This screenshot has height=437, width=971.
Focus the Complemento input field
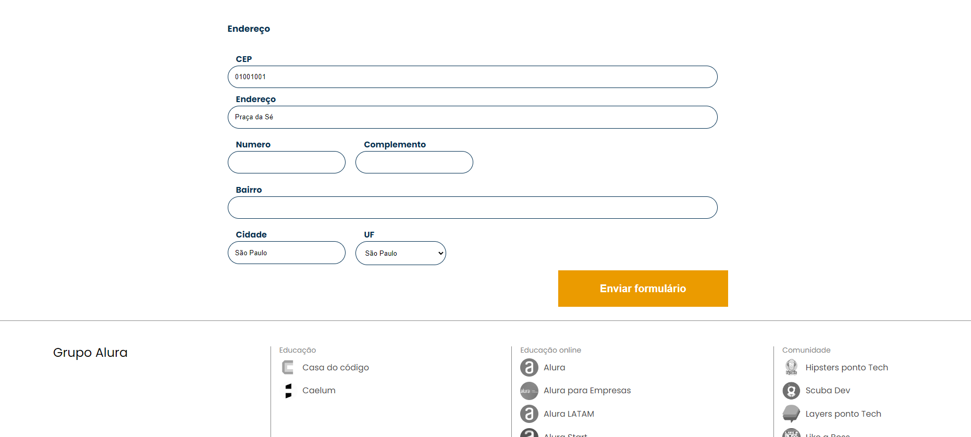414,163
